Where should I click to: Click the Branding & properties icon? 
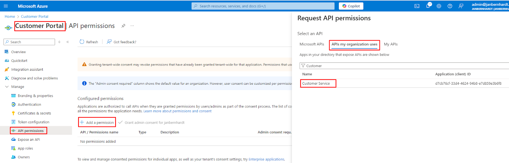point(13,95)
